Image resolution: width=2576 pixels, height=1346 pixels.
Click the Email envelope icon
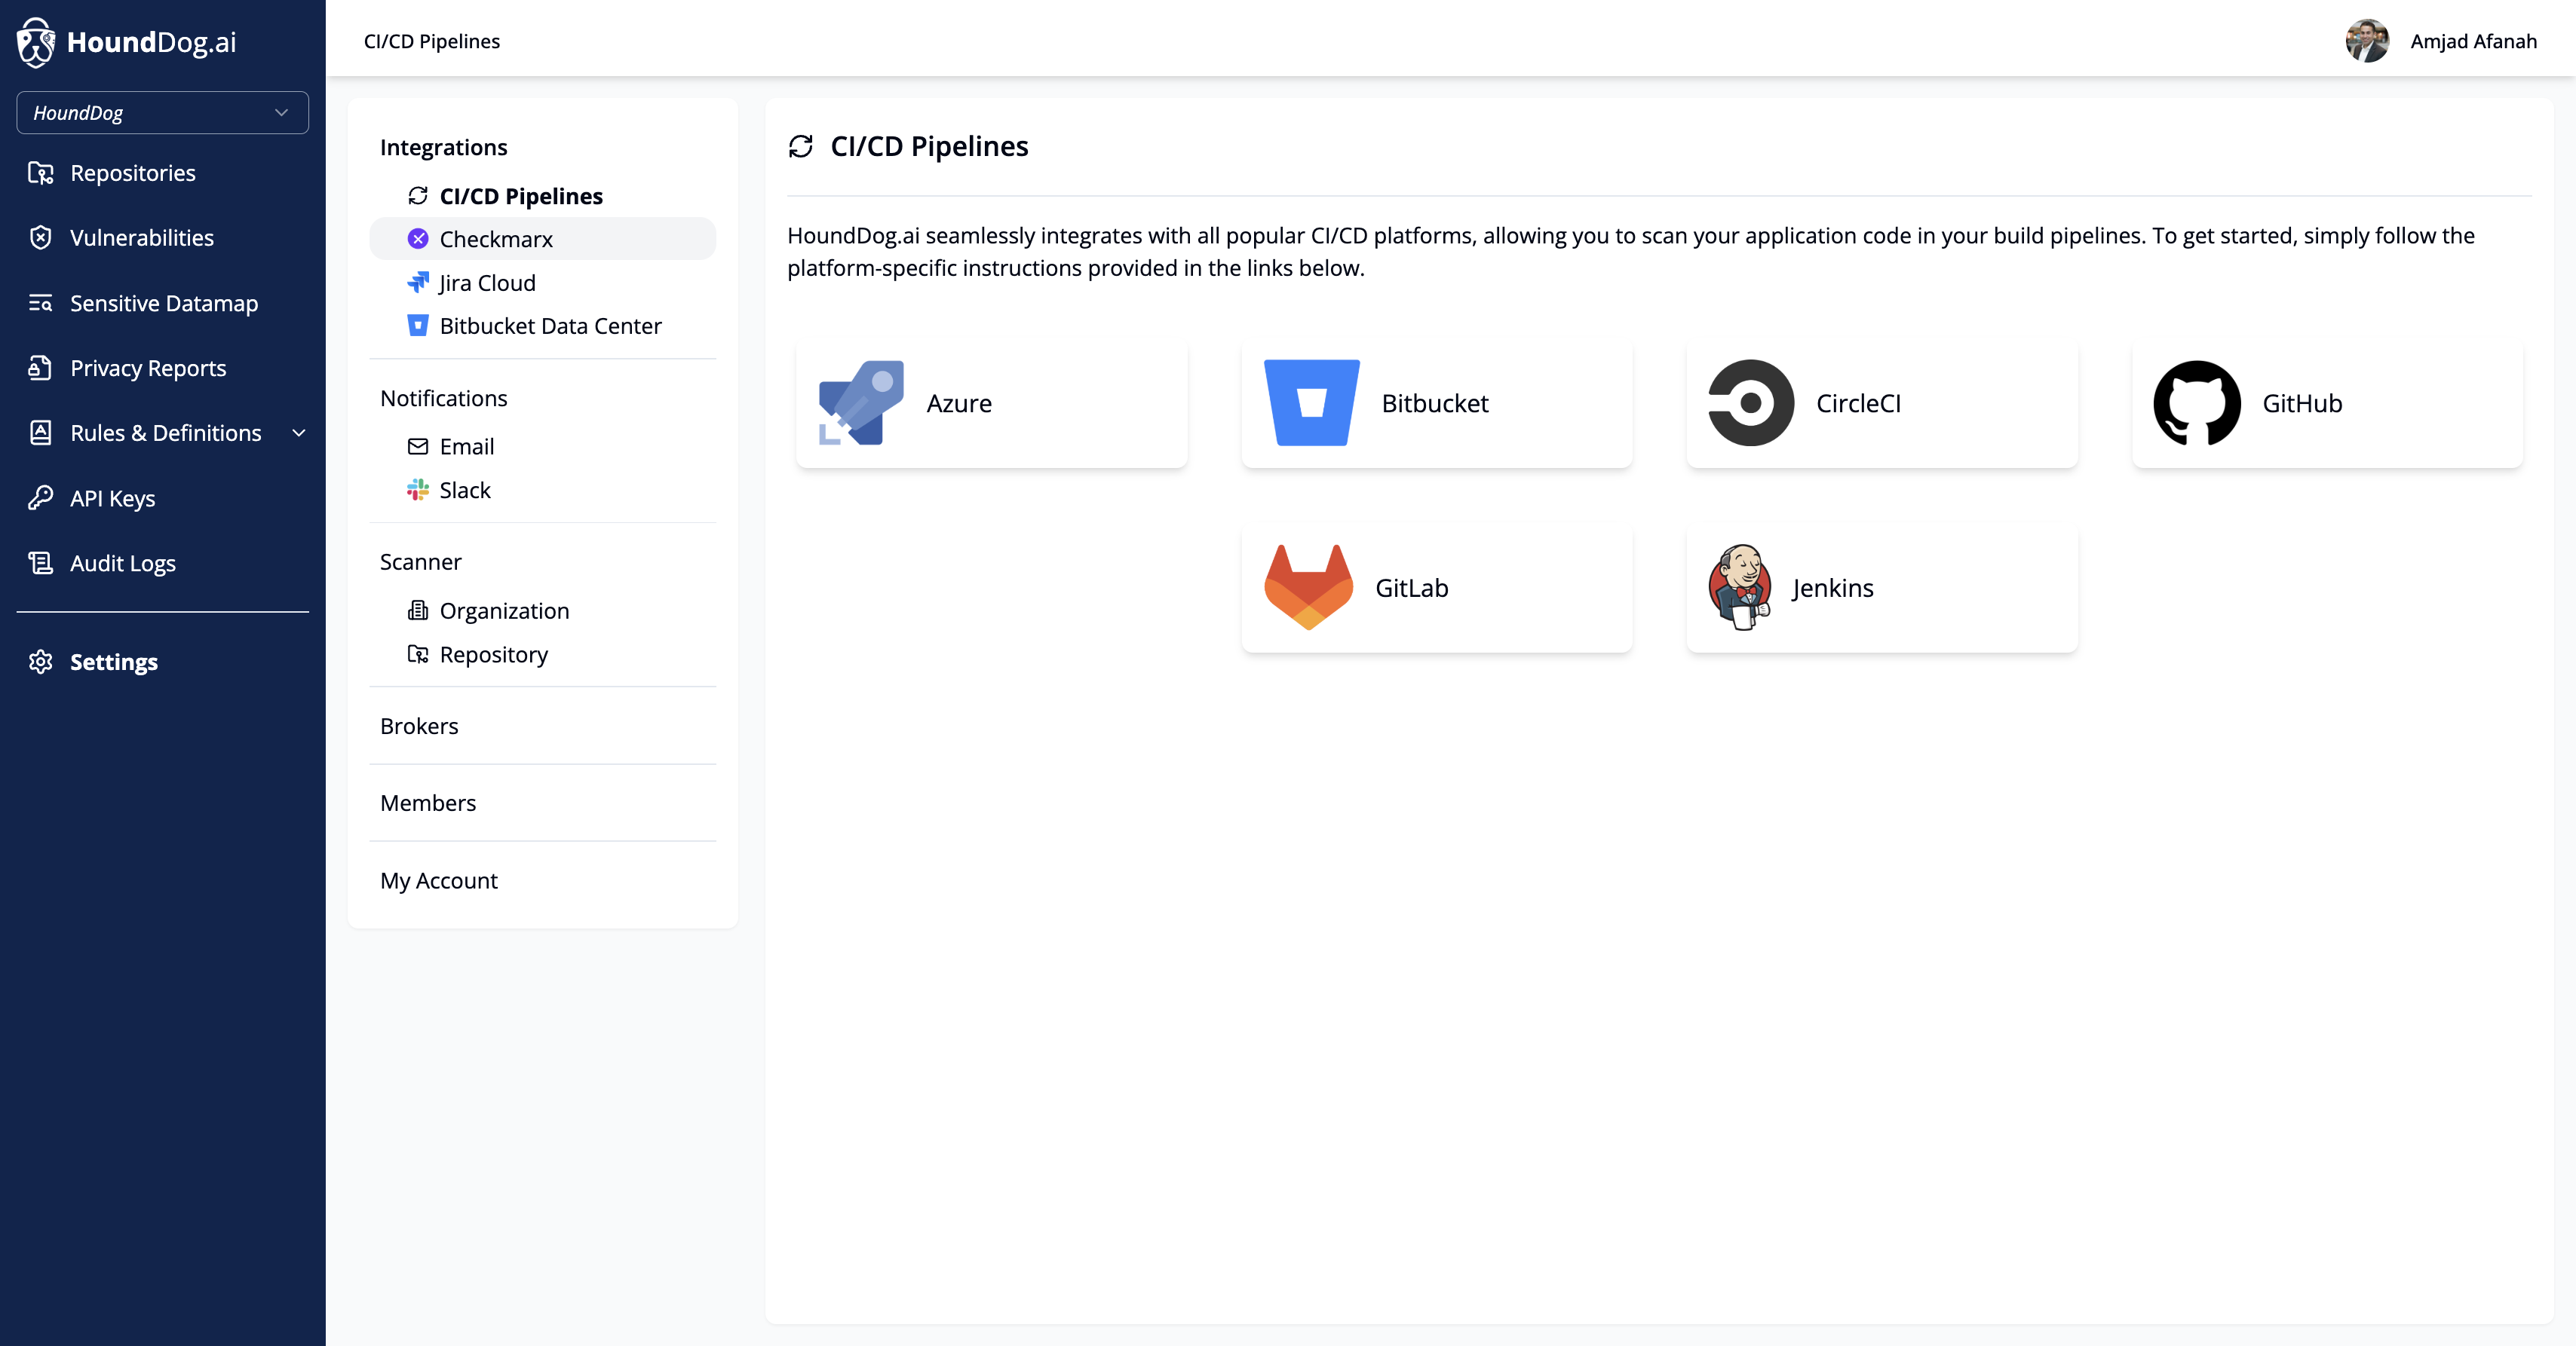pyautogui.click(x=418, y=447)
